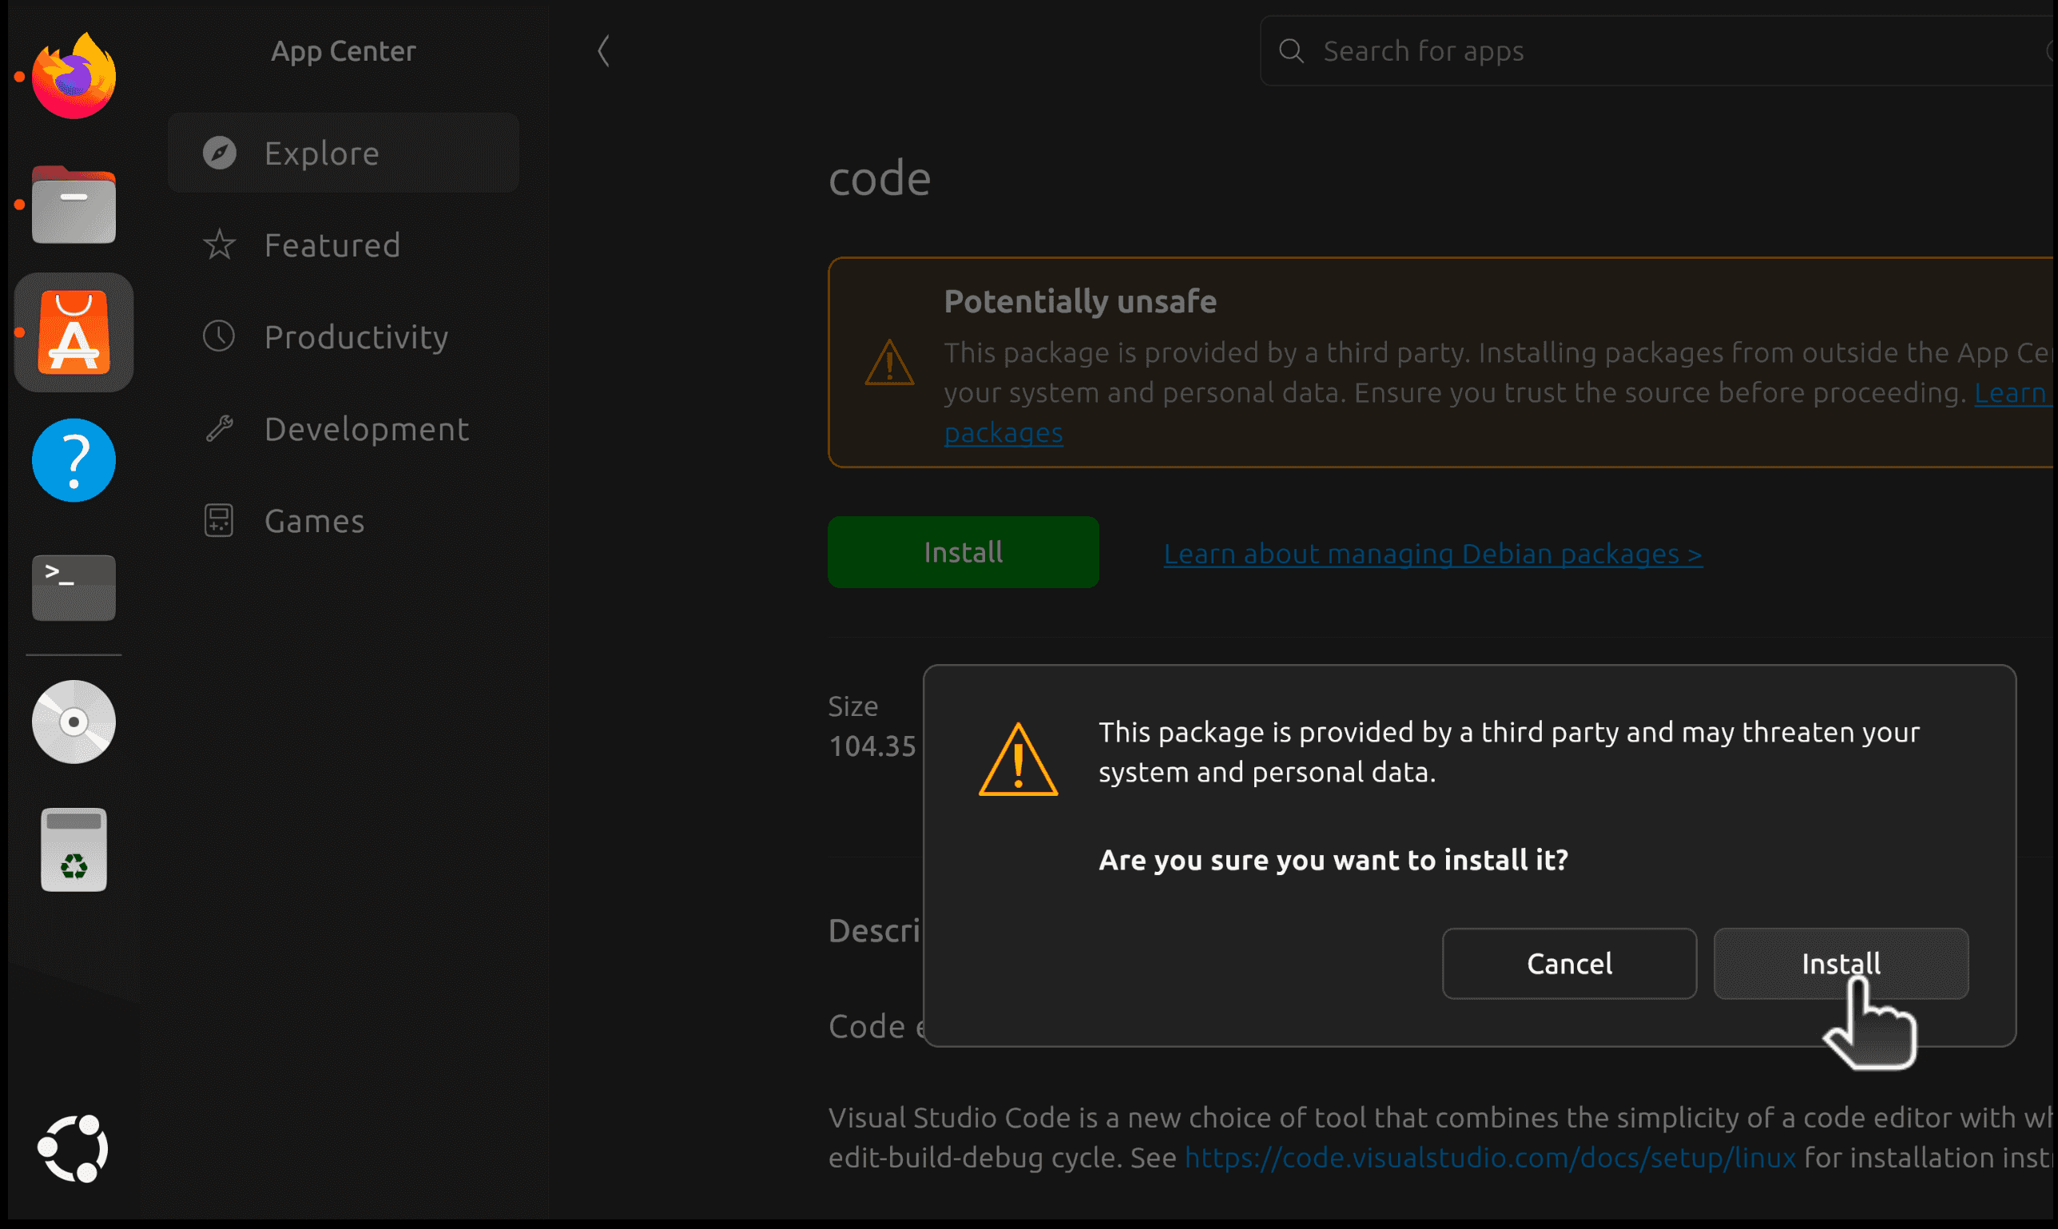The image size is (2058, 1229).
Task: Select Explore in the sidebar
Action: 344,153
